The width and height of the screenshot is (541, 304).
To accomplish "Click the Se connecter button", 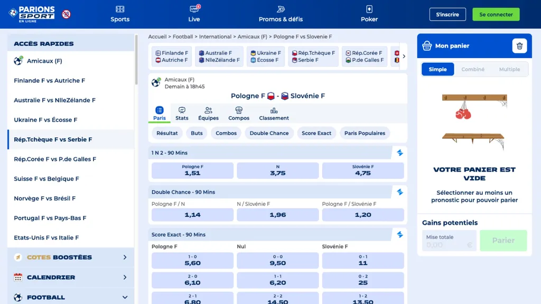I will coord(496,14).
